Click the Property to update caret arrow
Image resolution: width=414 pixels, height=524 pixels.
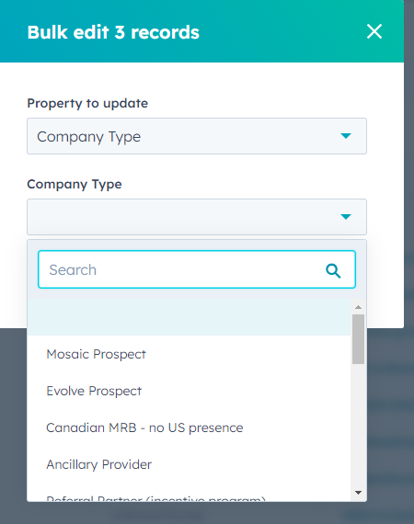(x=345, y=136)
